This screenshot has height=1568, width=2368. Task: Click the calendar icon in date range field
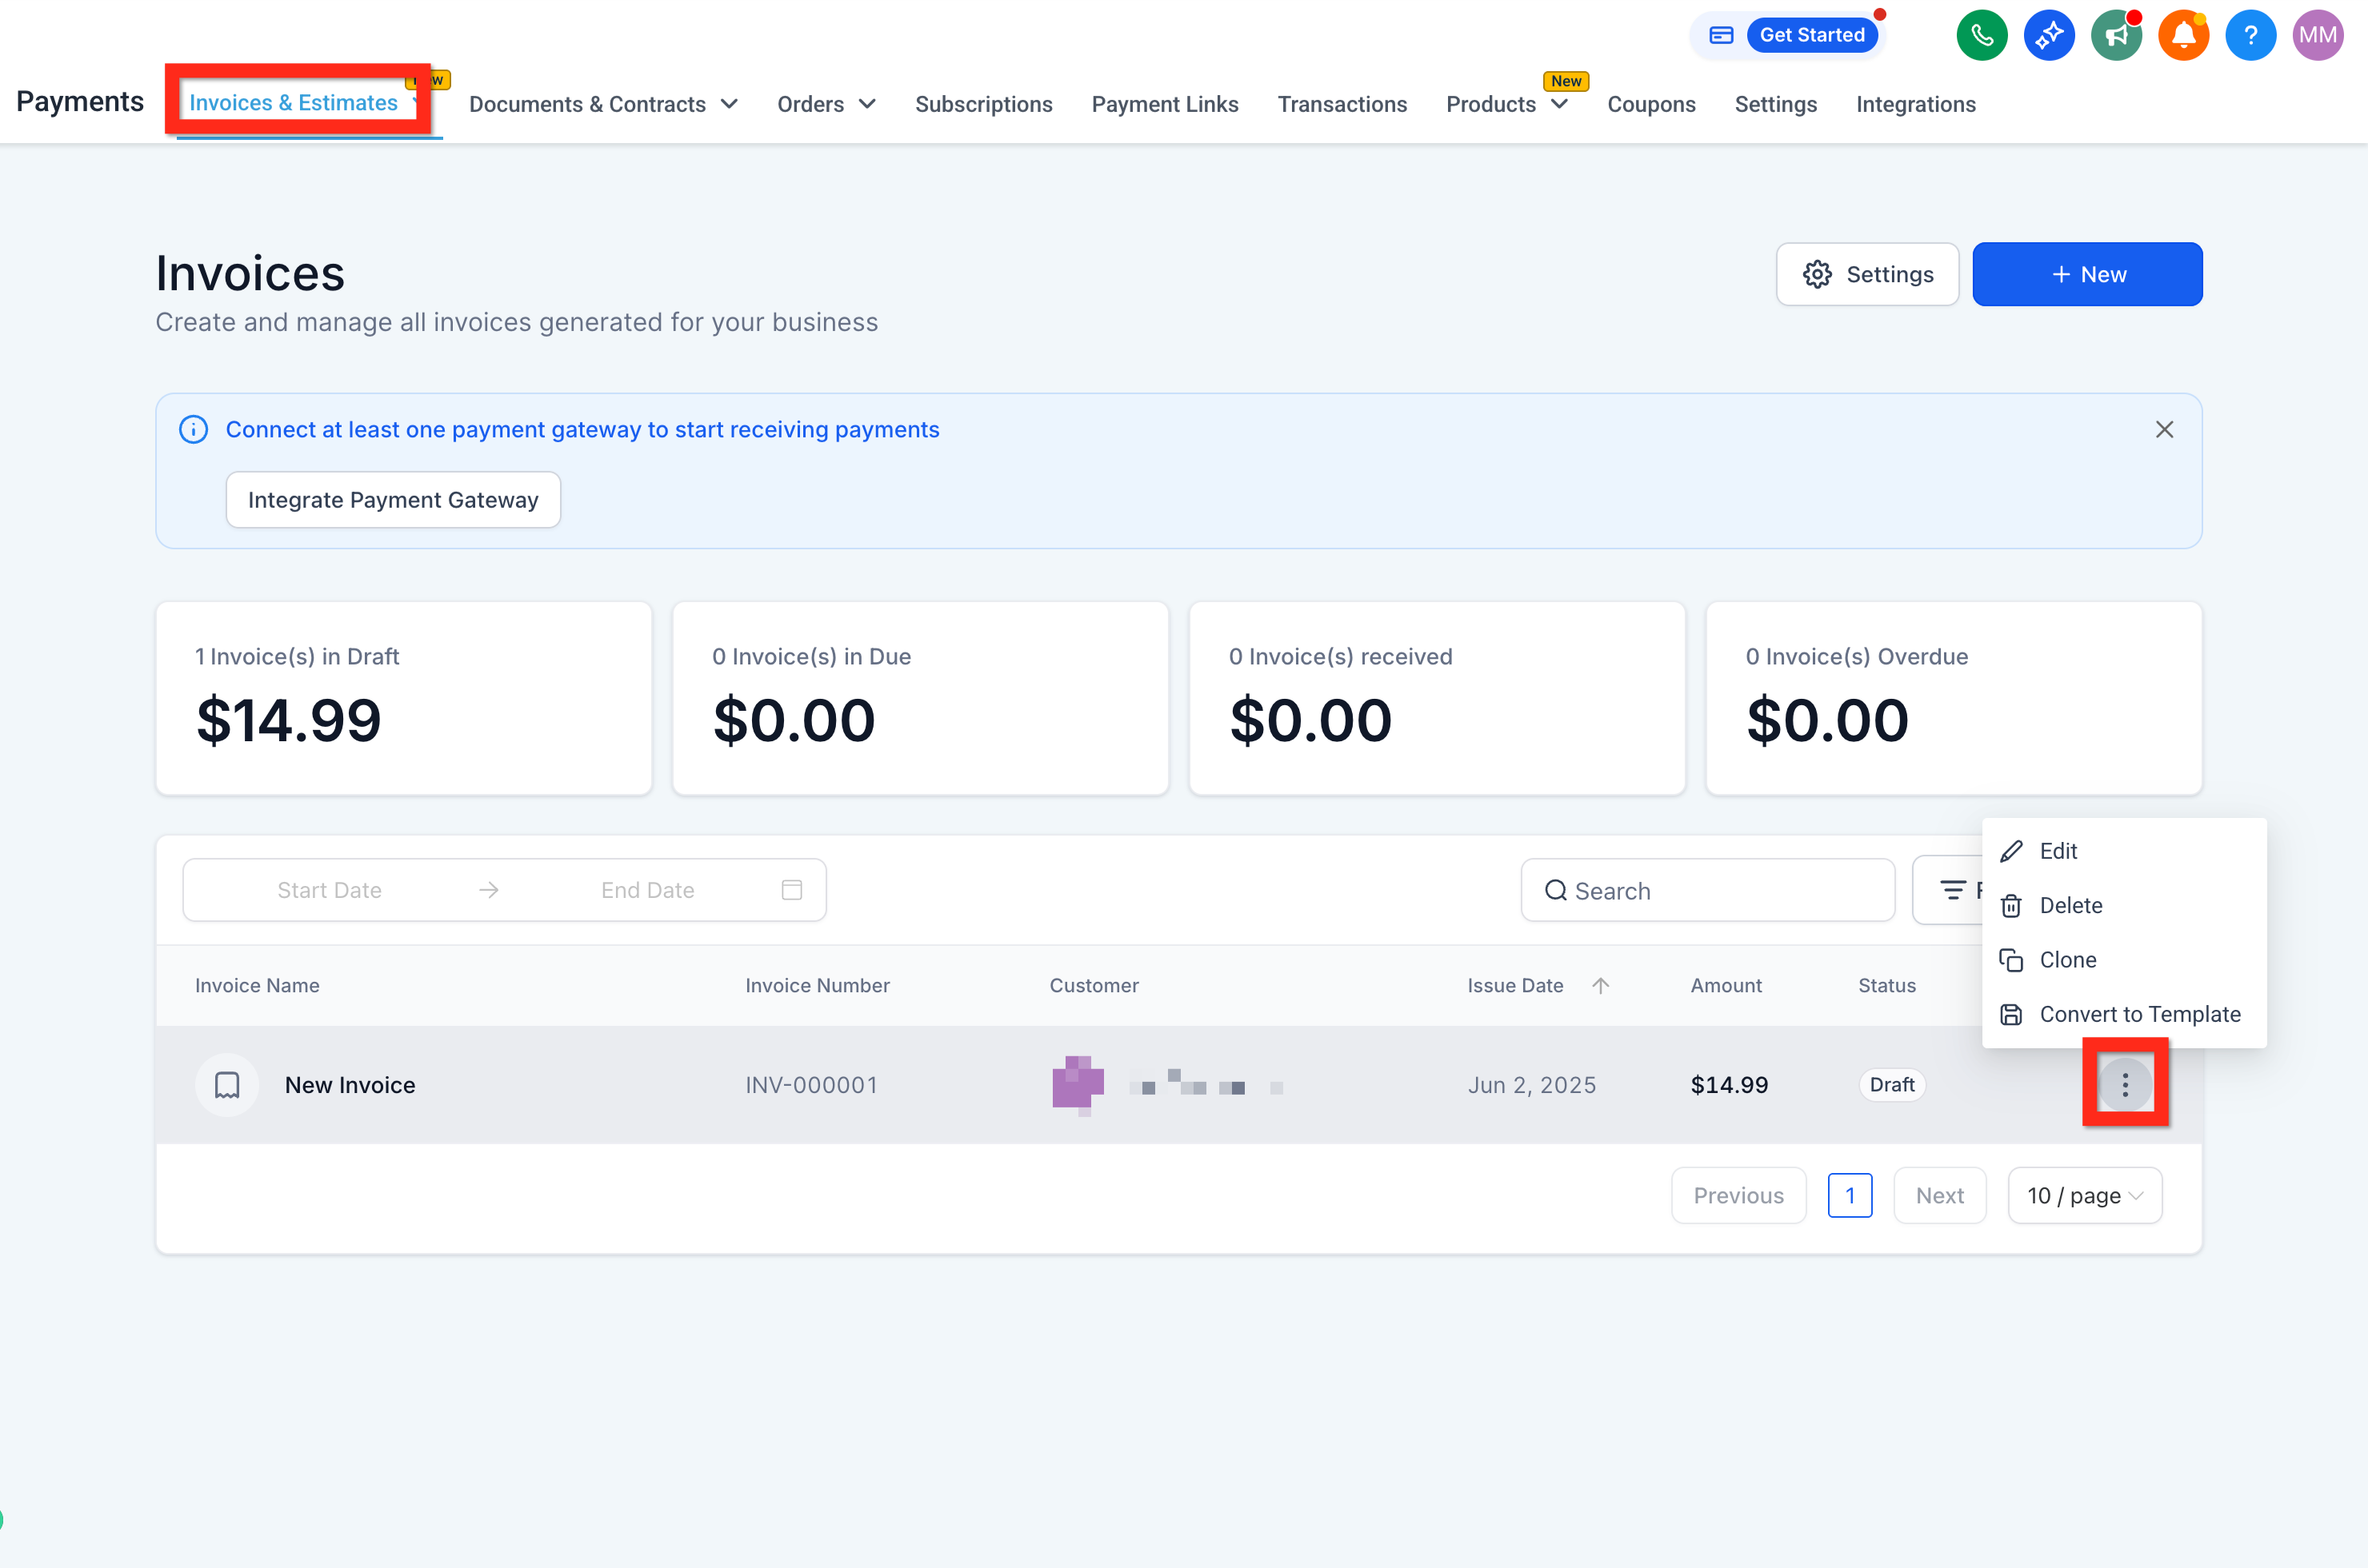(791, 890)
